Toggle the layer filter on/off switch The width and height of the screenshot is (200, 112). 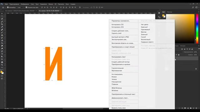[x=199, y=49]
